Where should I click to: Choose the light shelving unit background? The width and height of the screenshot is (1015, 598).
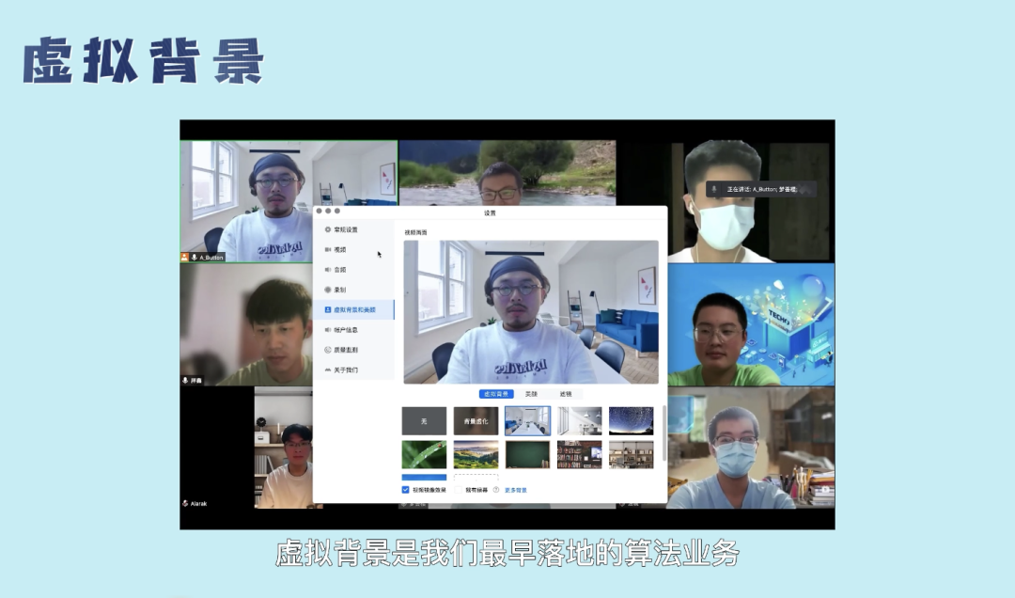[632, 455]
